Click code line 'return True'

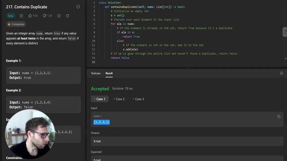click(131, 37)
